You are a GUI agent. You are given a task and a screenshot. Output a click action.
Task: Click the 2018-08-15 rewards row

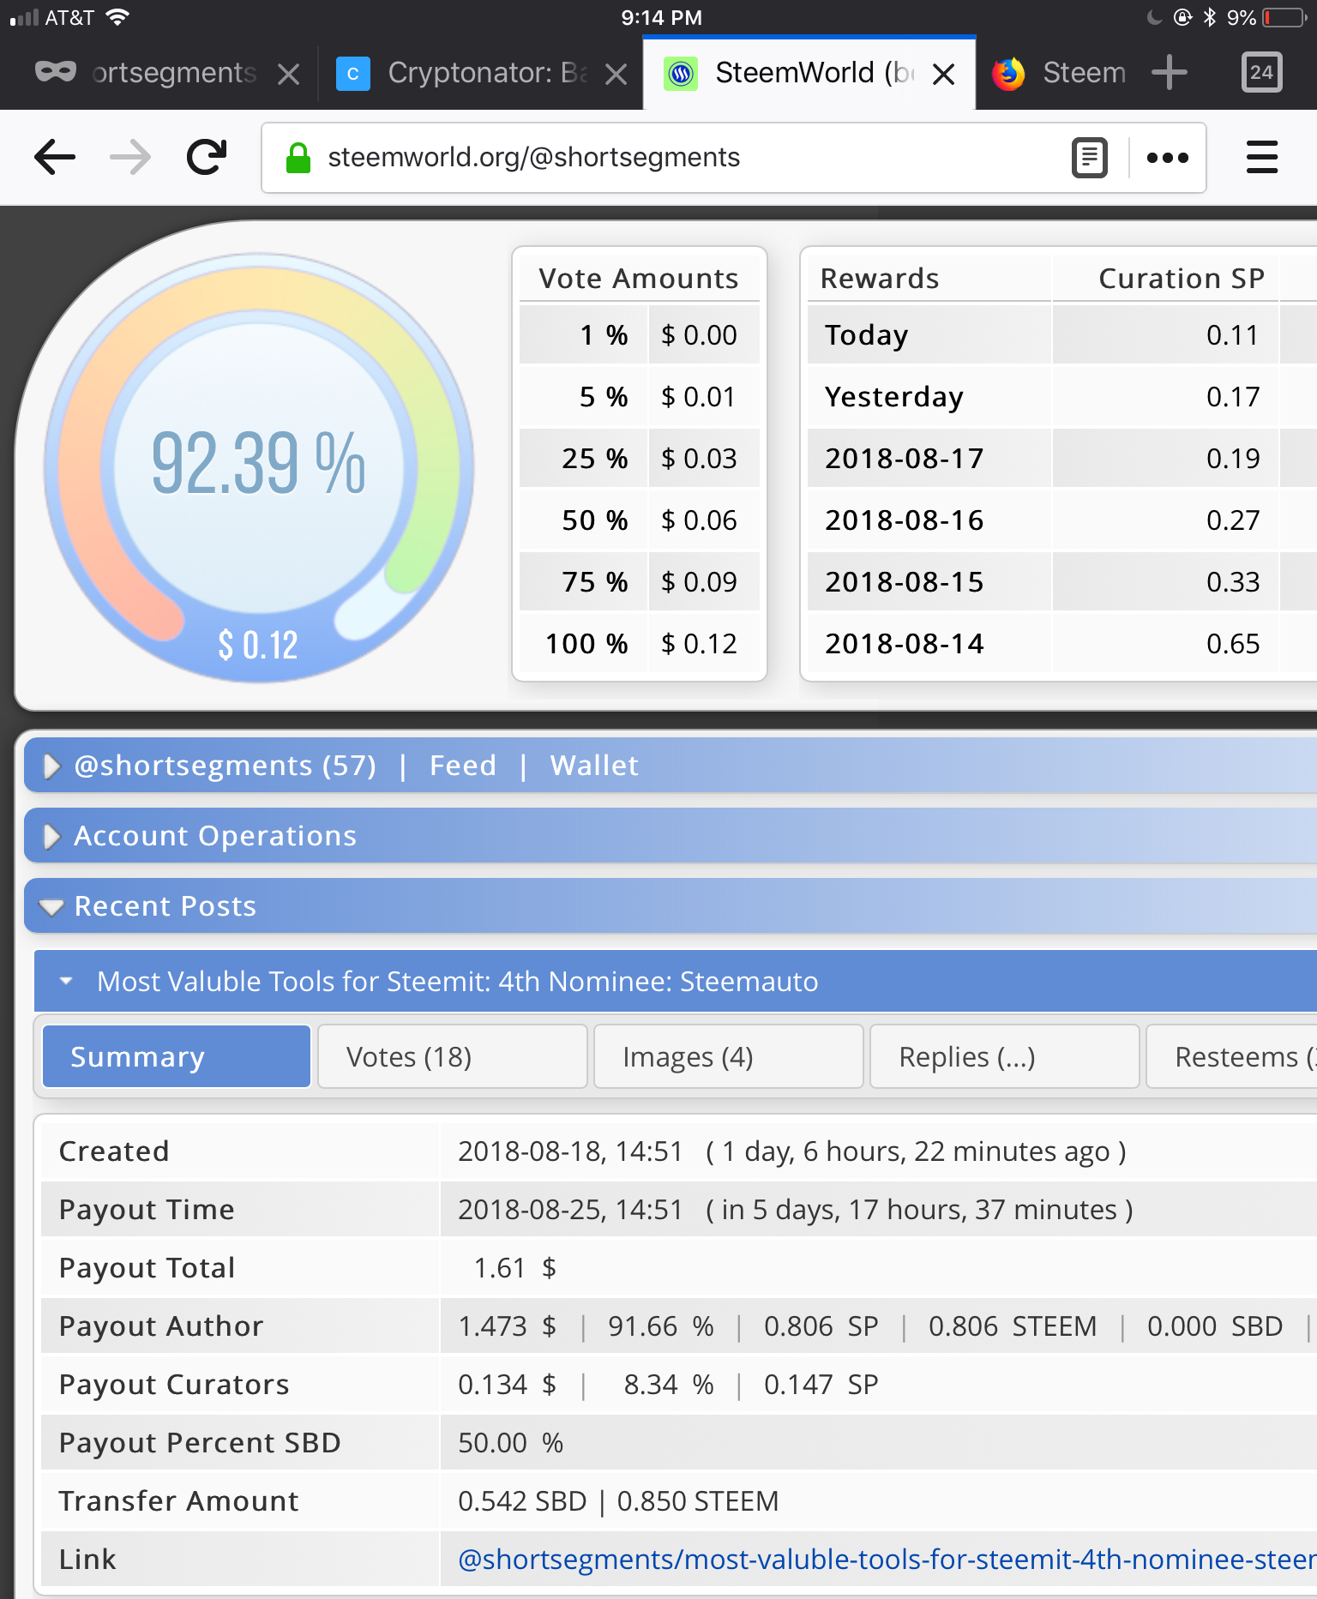coord(1062,582)
